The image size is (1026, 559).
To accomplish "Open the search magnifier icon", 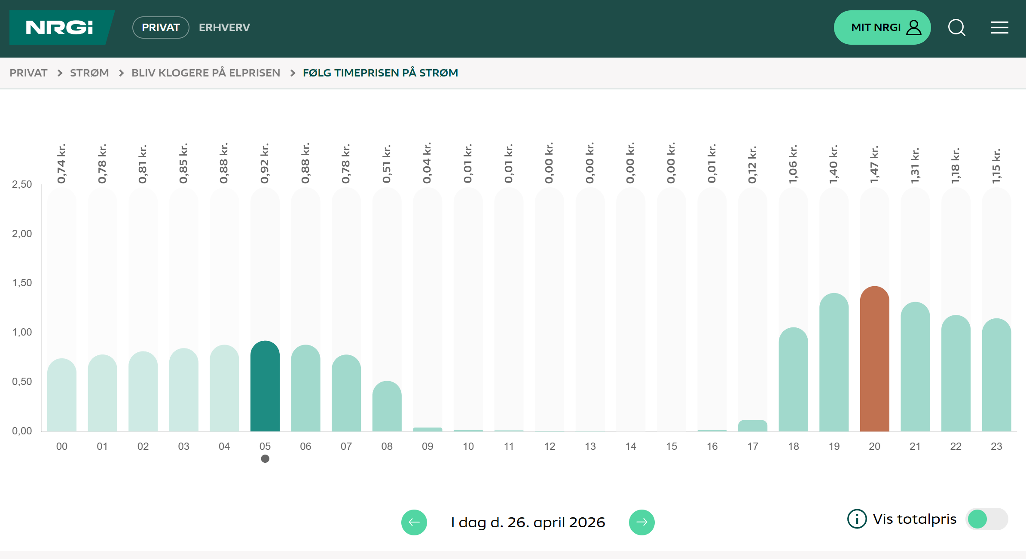I will pos(956,27).
